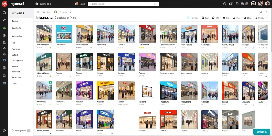The height and width of the screenshot is (136, 272).
Task: Expand the chevron at the gallery toolbar's right end
Action: 266,18
